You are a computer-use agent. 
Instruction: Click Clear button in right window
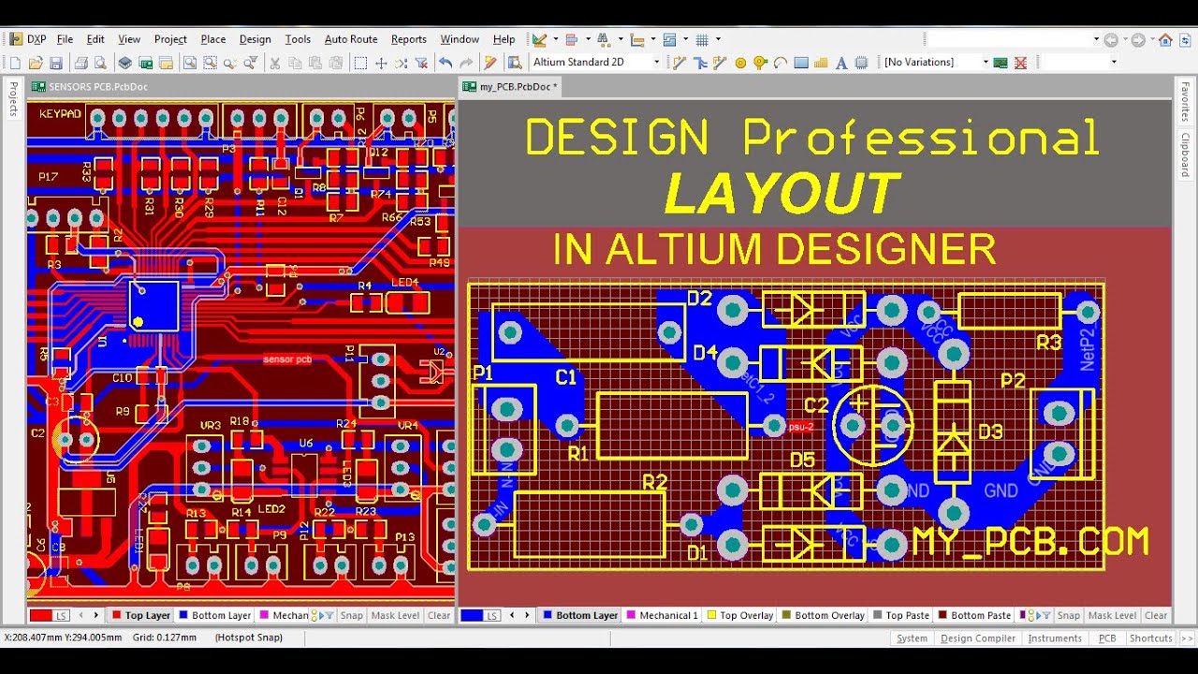tap(1156, 615)
